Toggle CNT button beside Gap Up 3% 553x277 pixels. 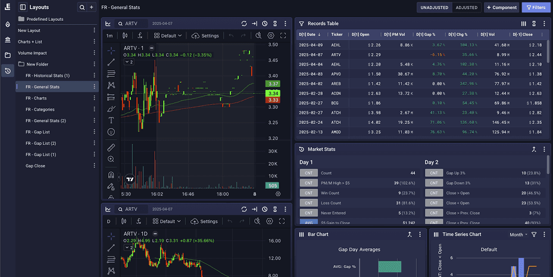click(x=434, y=173)
